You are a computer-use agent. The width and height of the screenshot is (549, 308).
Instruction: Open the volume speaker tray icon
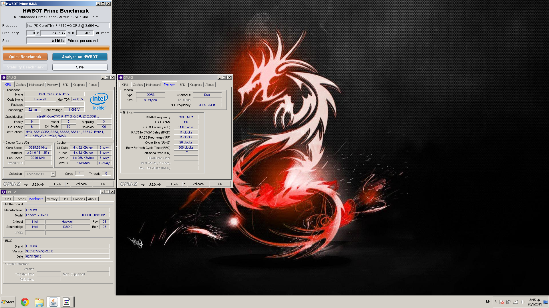(x=522, y=302)
